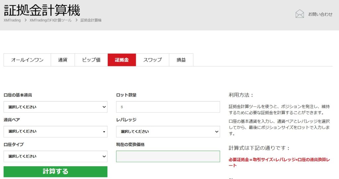Screen dimensions: 339x179
Task: Click the envelope contact icon
Action: 300,14
